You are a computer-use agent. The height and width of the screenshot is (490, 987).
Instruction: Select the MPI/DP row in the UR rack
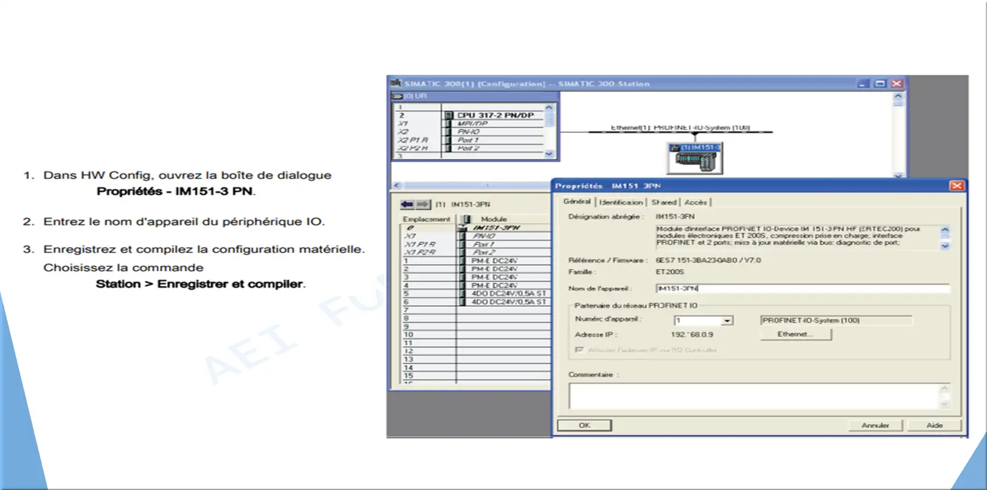coord(470,124)
